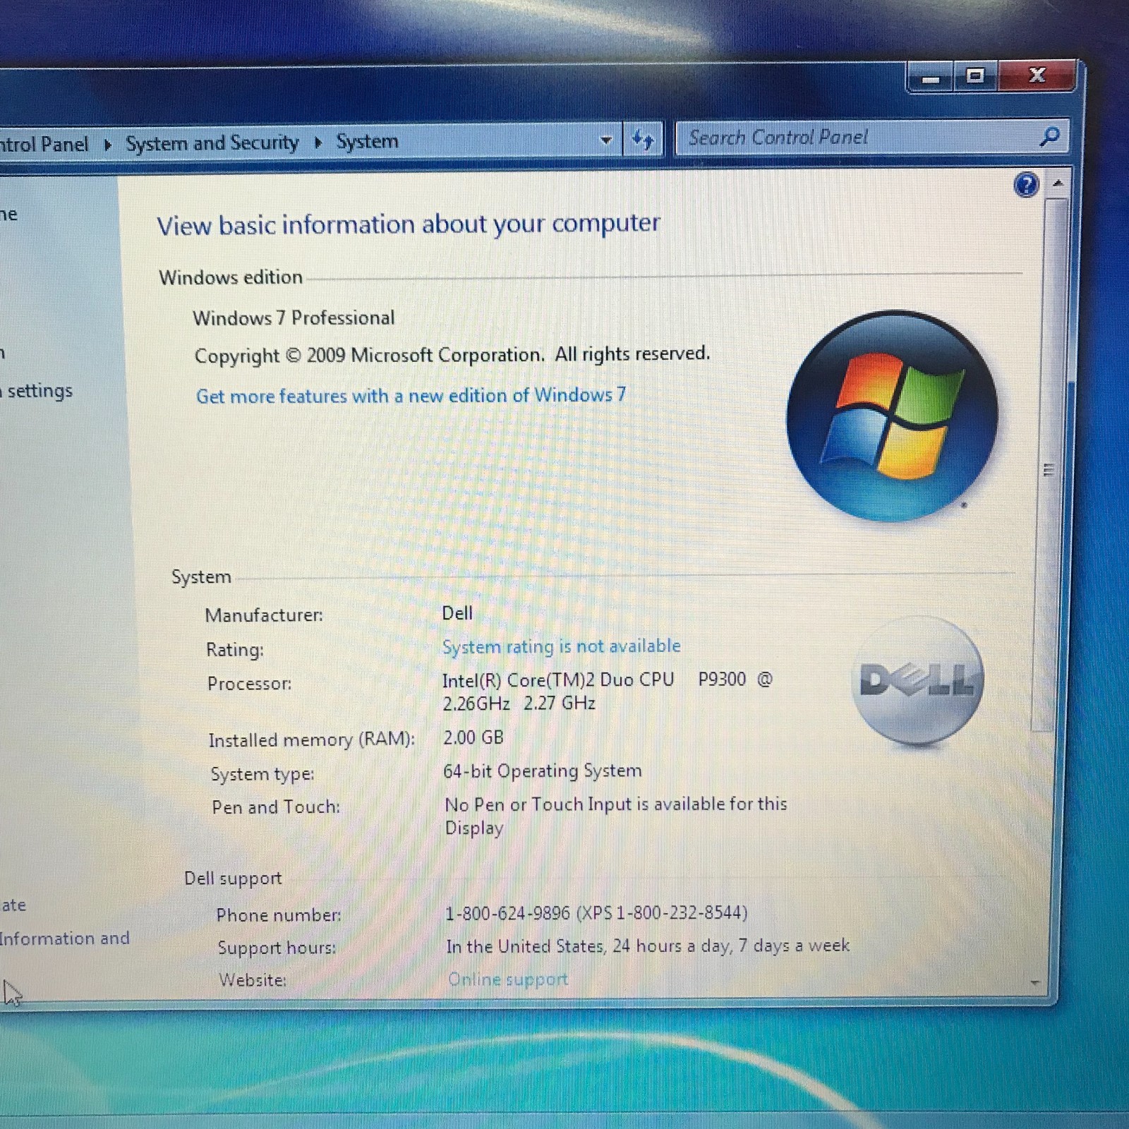Click the vertical scrollbar thumb

pos(1049,466)
